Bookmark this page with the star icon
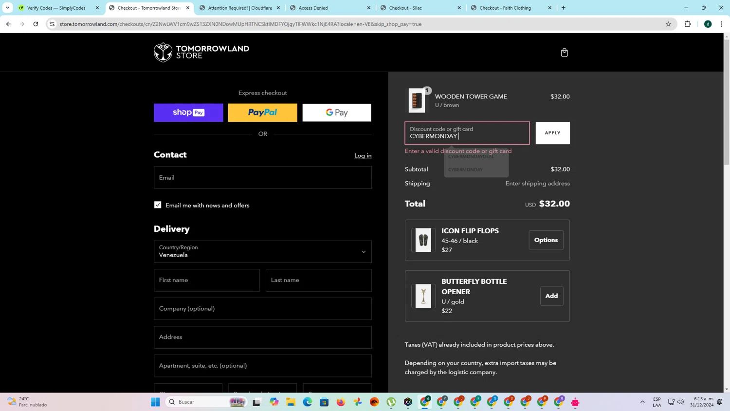 tap(668, 24)
